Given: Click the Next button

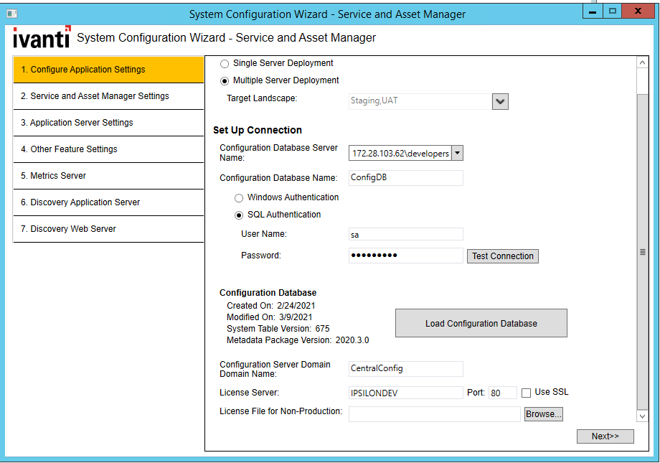Looking at the screenshot, I should tap(605, 436).
